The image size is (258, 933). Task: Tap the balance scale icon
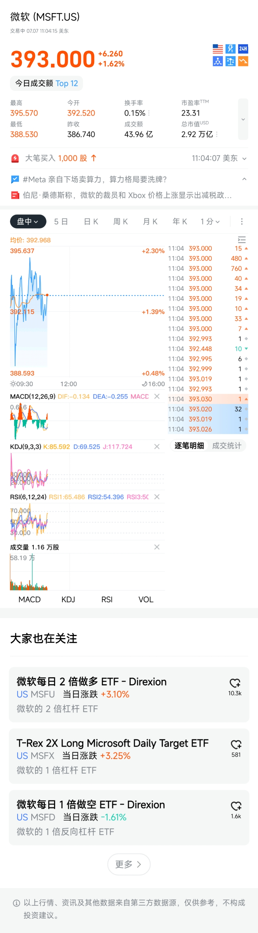click(x=230, y=61)
